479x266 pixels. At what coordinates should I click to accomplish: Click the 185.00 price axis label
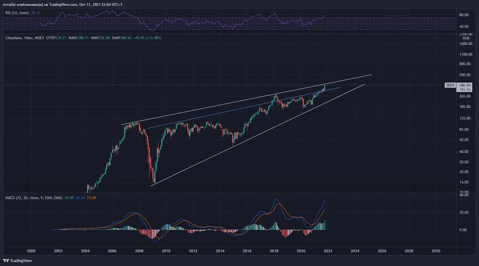coord(465,107)
